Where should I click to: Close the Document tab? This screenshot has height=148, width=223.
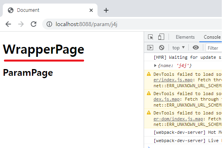91,10
